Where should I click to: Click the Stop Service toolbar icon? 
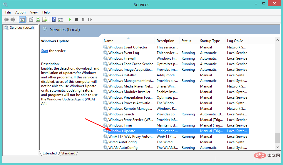76,20
